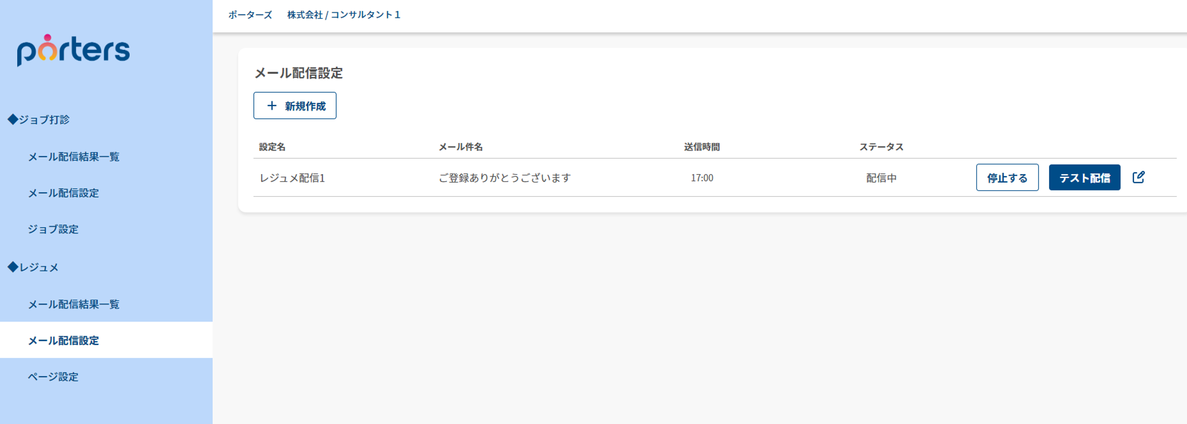This screenshot has width=1187, height=424.
Task: Click the 設定名 column header
Action: [x=272, y=147]
